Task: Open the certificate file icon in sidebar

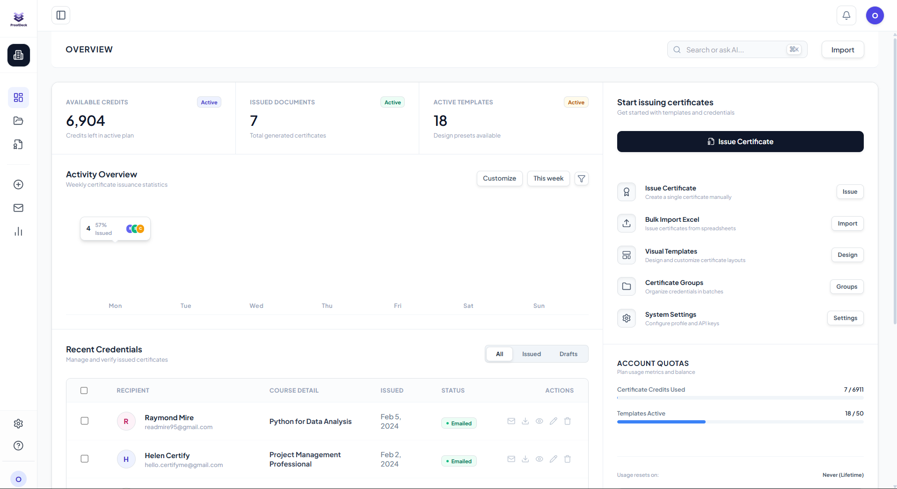Action: tap(18, 145)
